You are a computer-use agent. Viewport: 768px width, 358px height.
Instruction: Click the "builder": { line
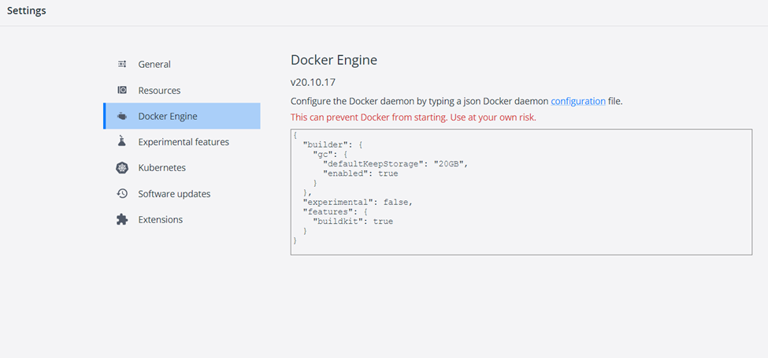332,144
